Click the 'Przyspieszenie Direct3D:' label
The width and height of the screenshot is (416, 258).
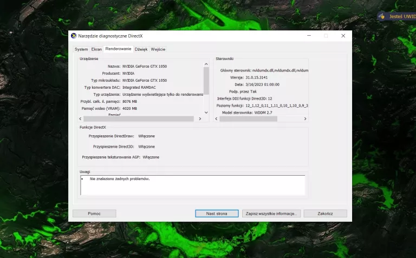(x=114, y=147)
